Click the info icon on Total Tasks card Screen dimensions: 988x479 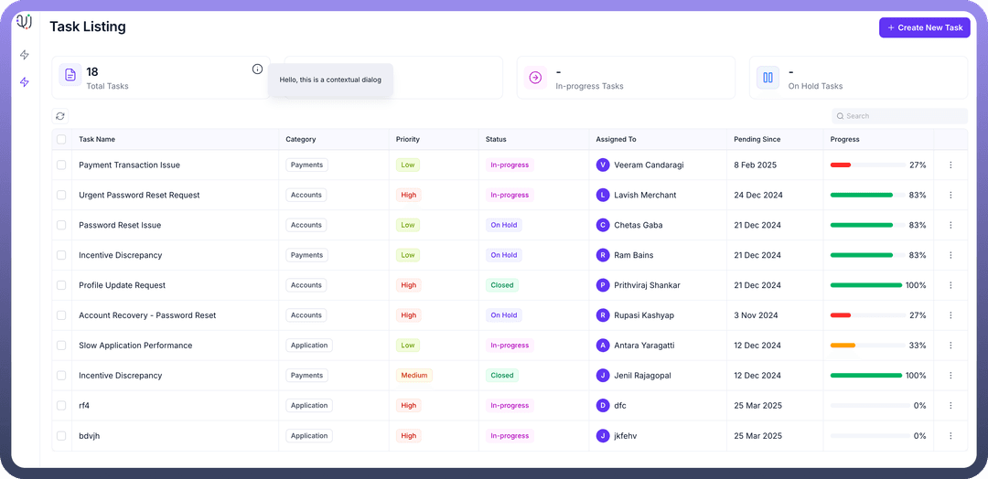point(257,69)
